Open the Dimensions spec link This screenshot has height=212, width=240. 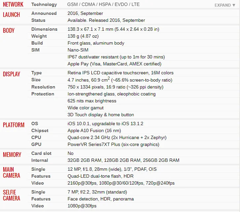[x=44, y=29]
